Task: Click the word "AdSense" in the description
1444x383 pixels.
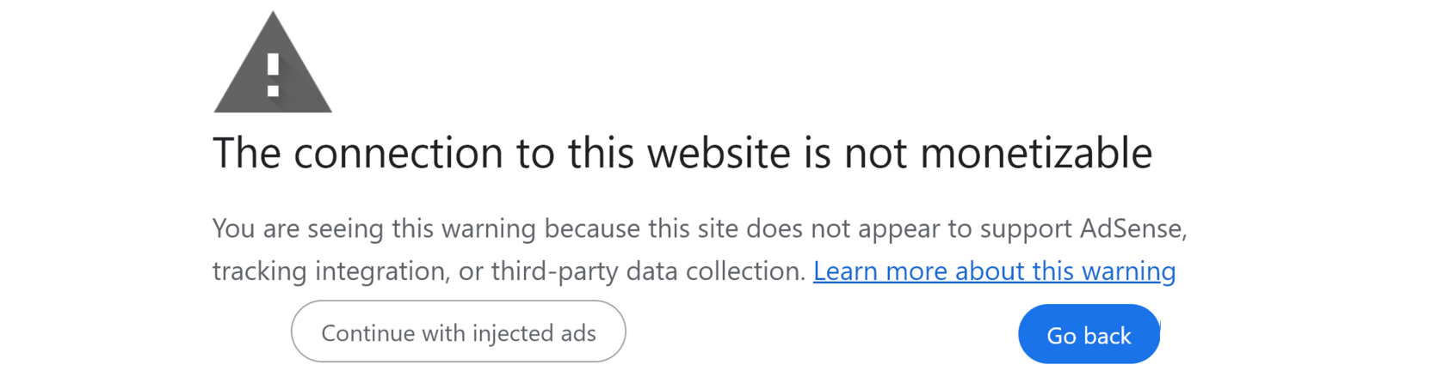Action: [x=1132, y=228]
